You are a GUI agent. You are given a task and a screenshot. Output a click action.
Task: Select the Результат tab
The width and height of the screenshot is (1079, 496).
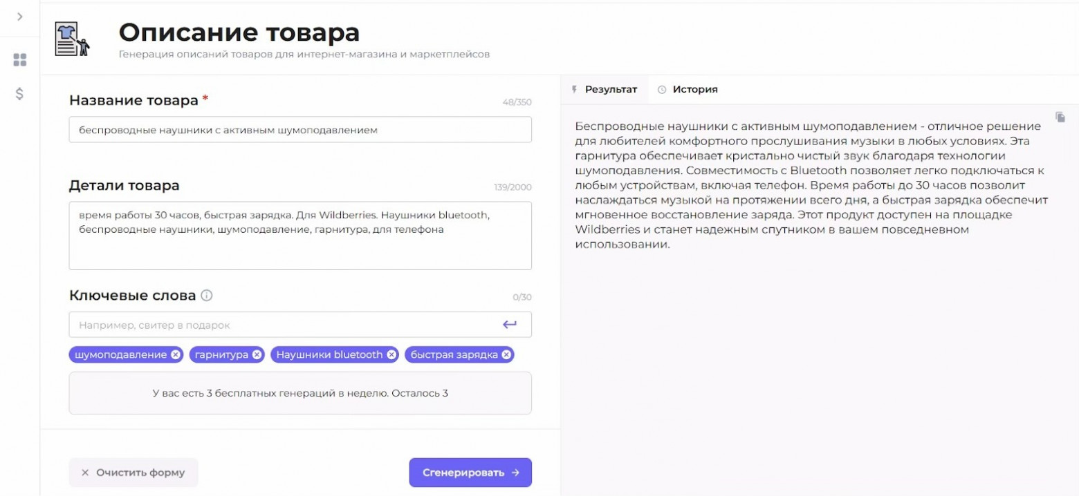point(613,88)
